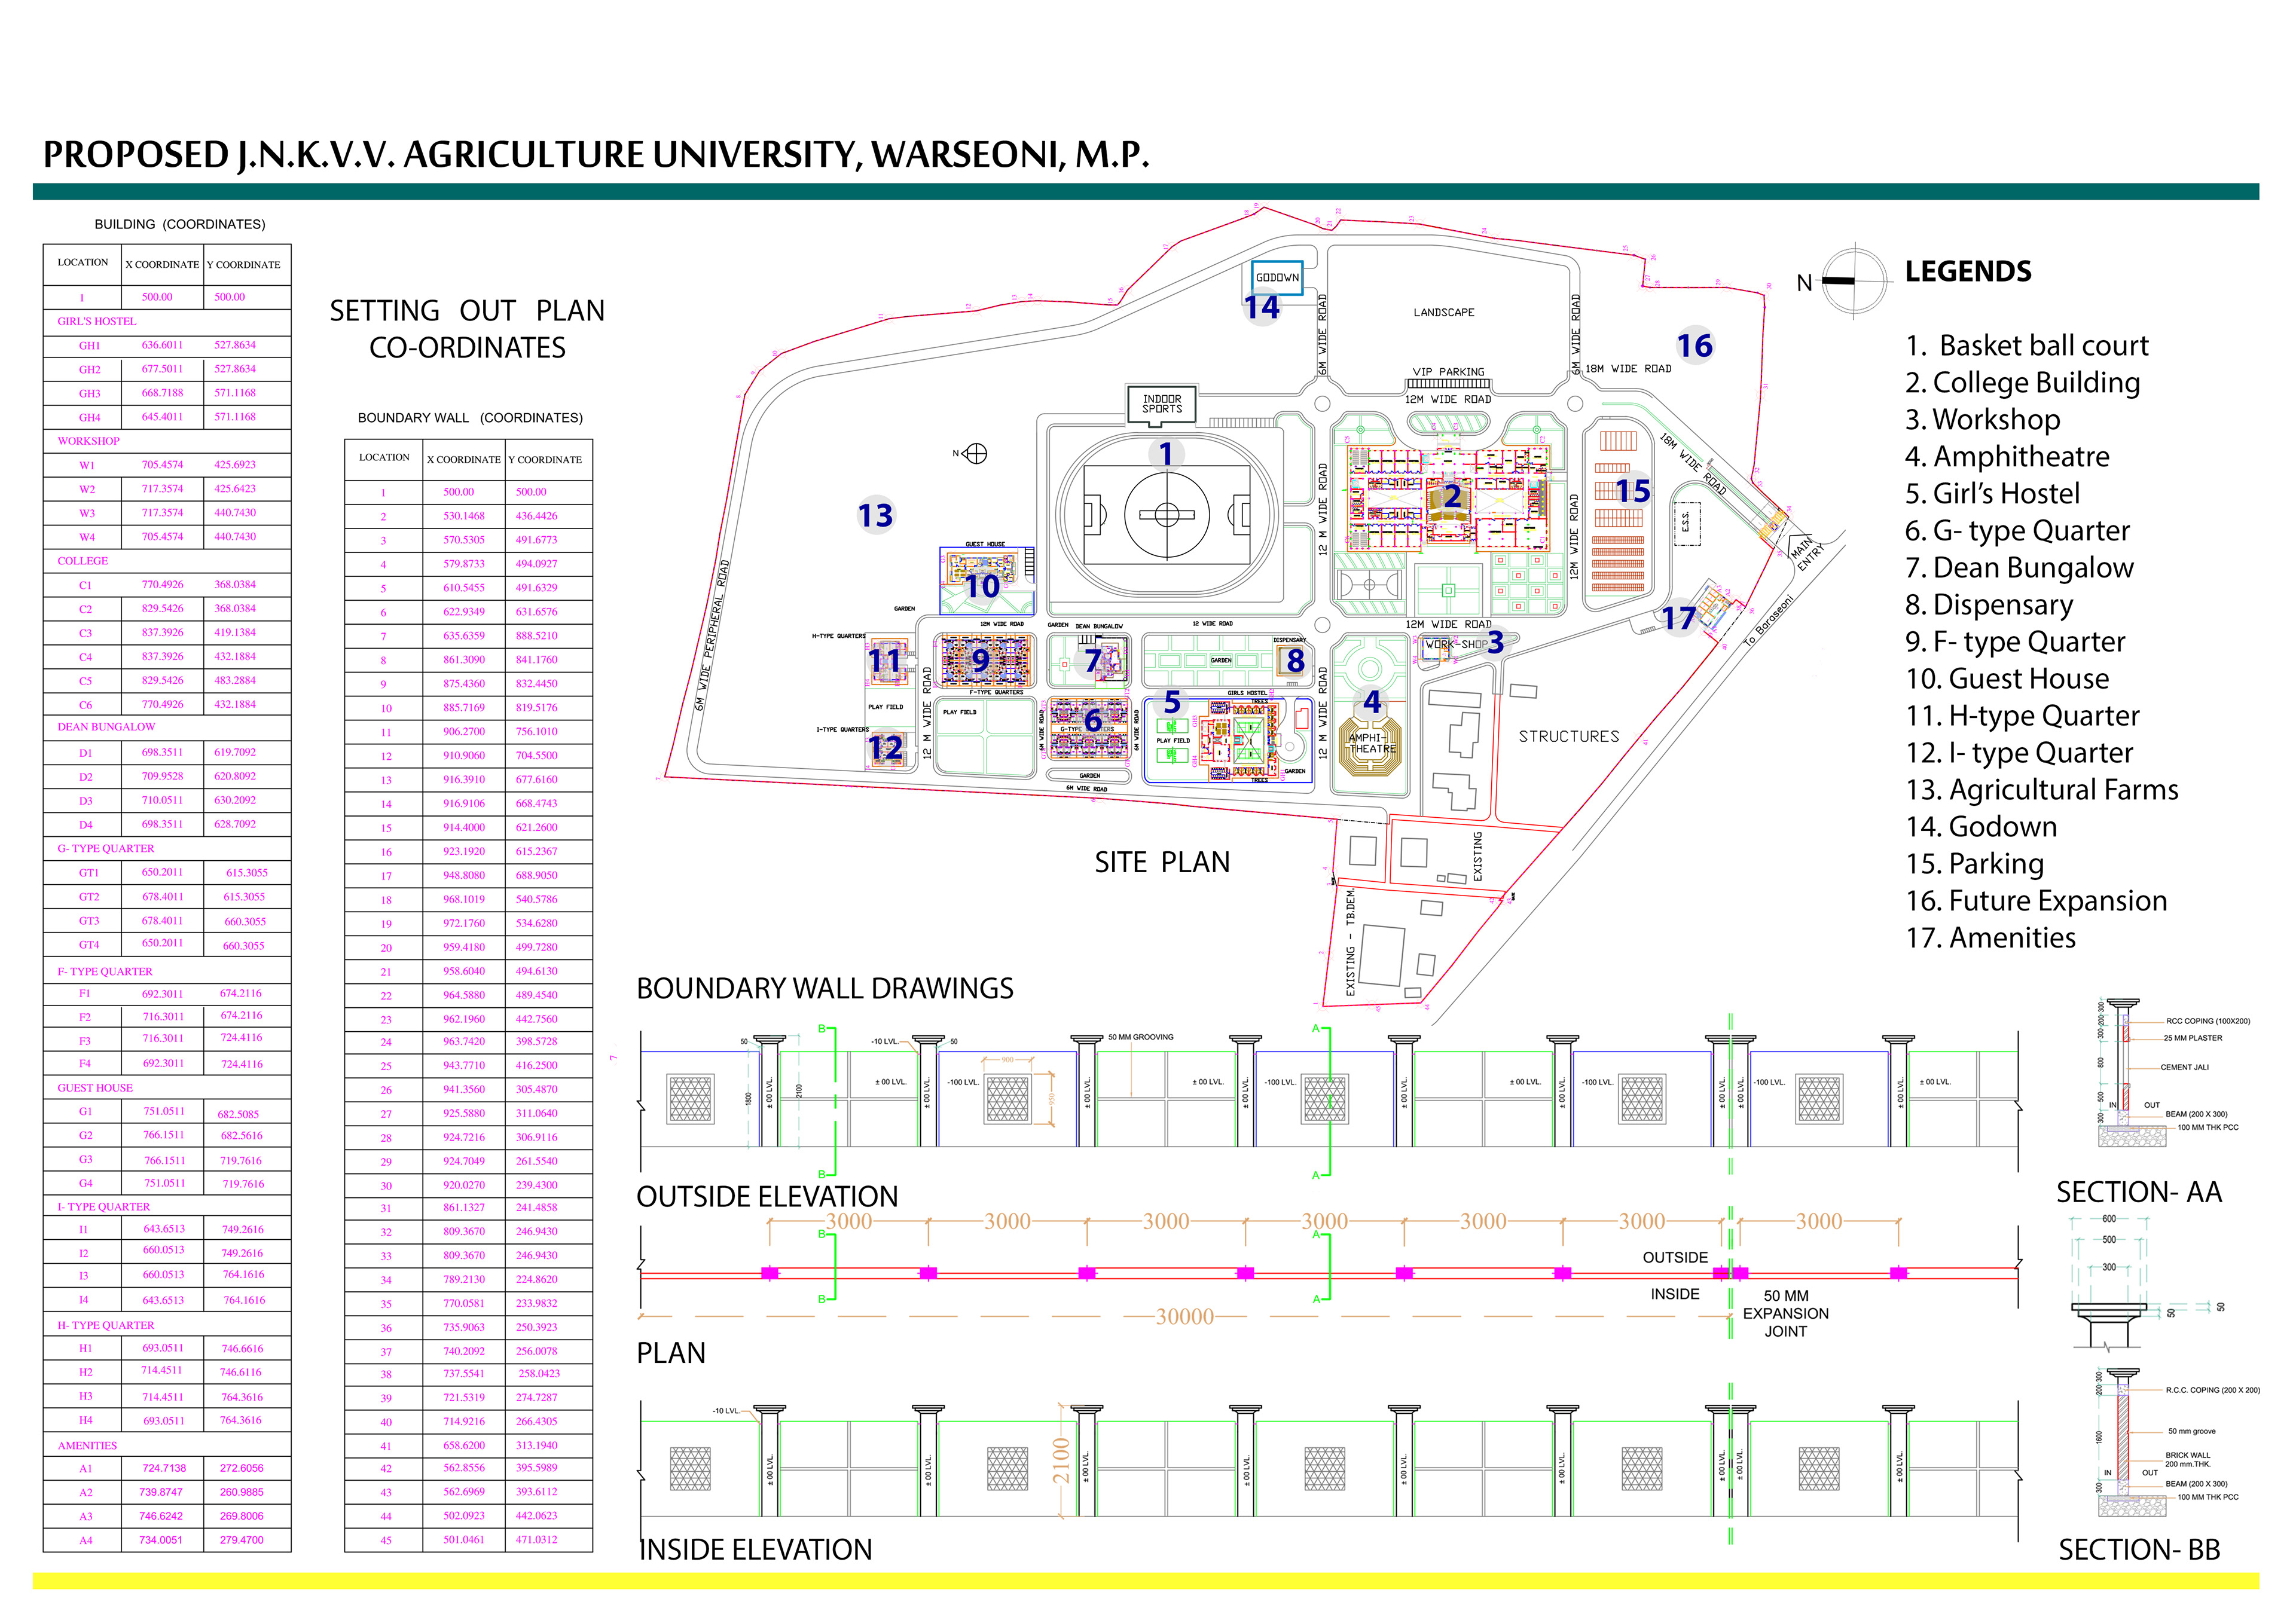Click site marker number 14 at Godown
2296x1623 pixels.
pyautogui.click(x=1262, y=307)
